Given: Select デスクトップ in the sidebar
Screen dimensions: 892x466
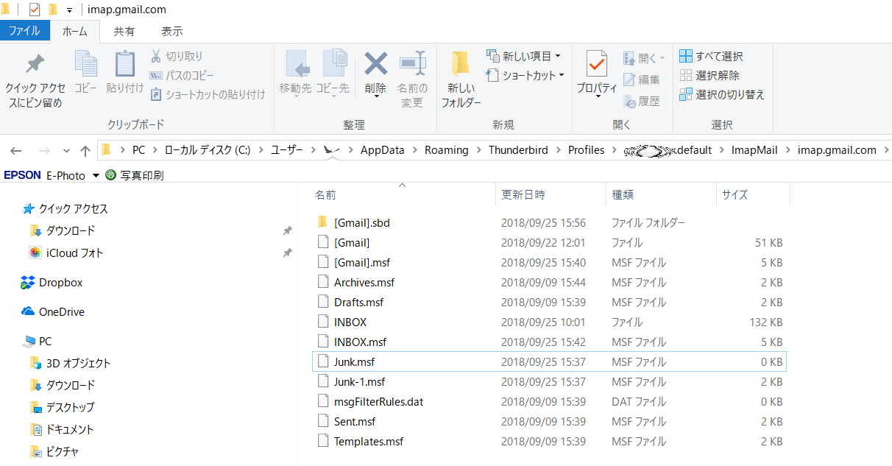Looking at the screenshot, I should tap(62, 408).
